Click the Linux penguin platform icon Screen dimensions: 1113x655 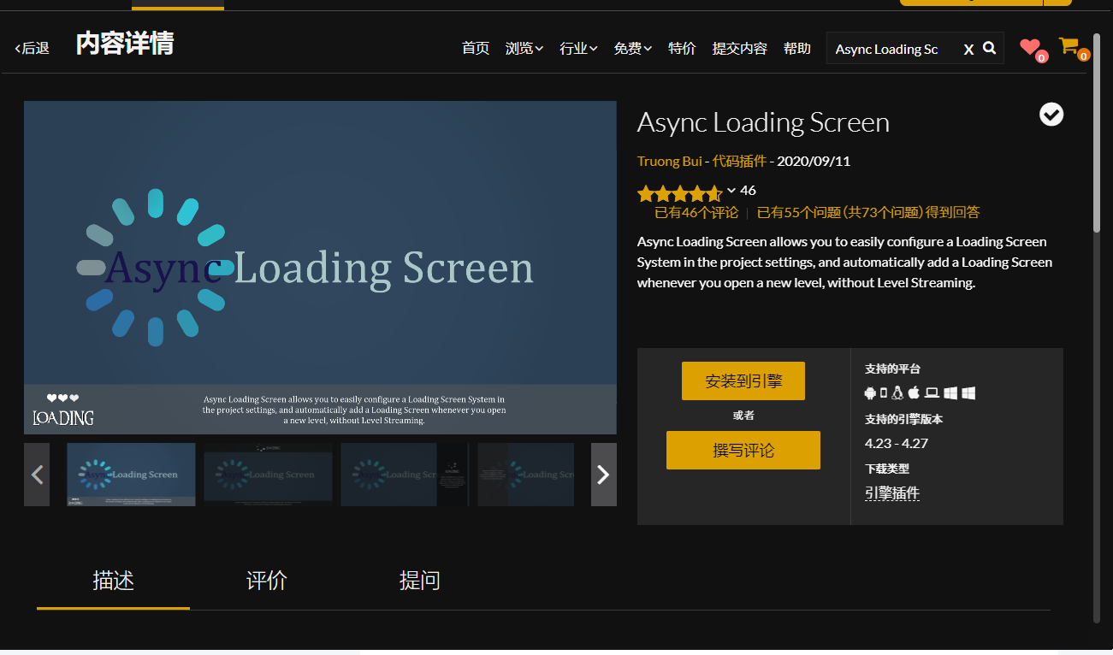897,392
